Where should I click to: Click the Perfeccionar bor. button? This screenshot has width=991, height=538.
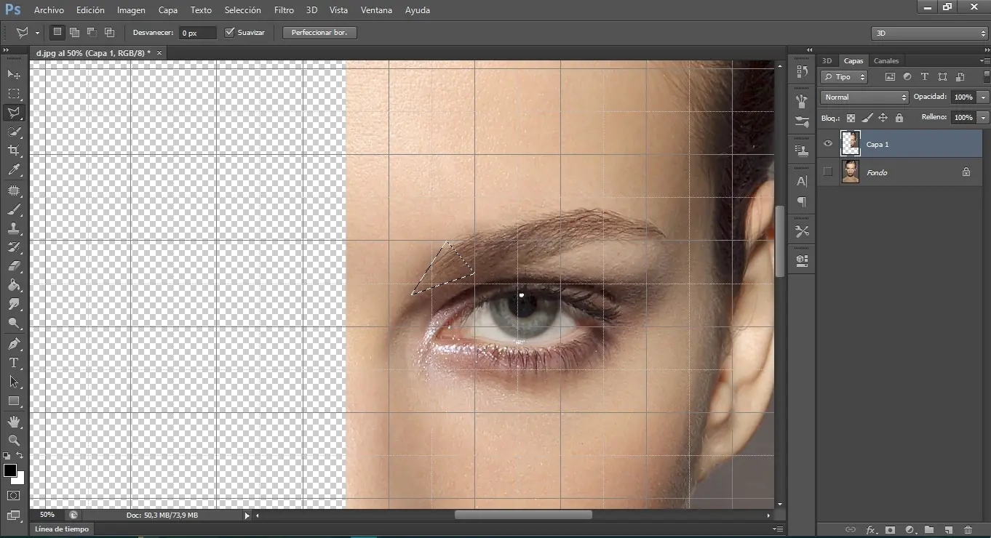[x=319, y=33]
